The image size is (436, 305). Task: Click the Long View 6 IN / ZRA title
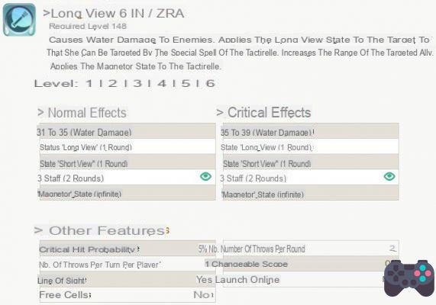[114, 13]
